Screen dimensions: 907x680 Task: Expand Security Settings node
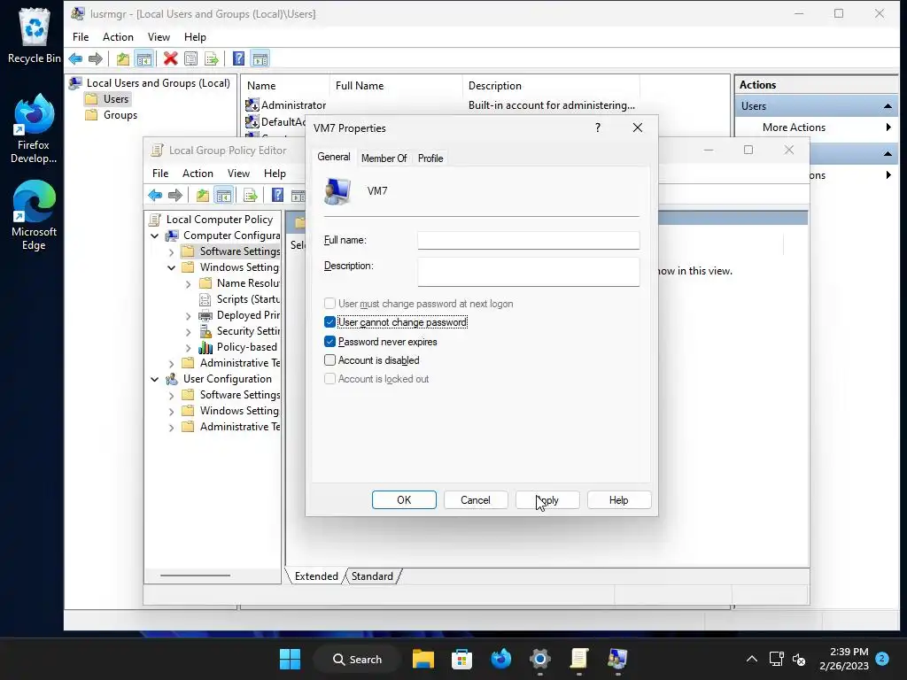pyautogui.click(x=188, y=332)
